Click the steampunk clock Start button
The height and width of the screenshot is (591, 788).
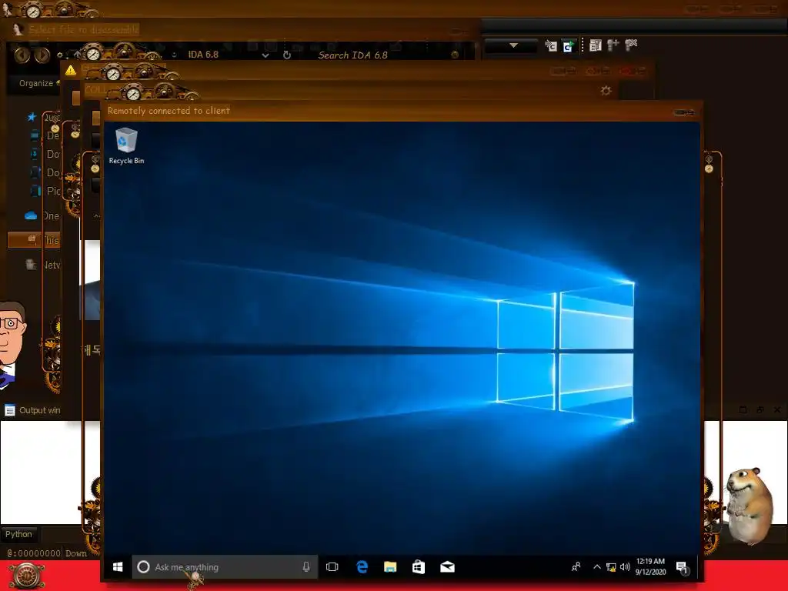[27, 576]
